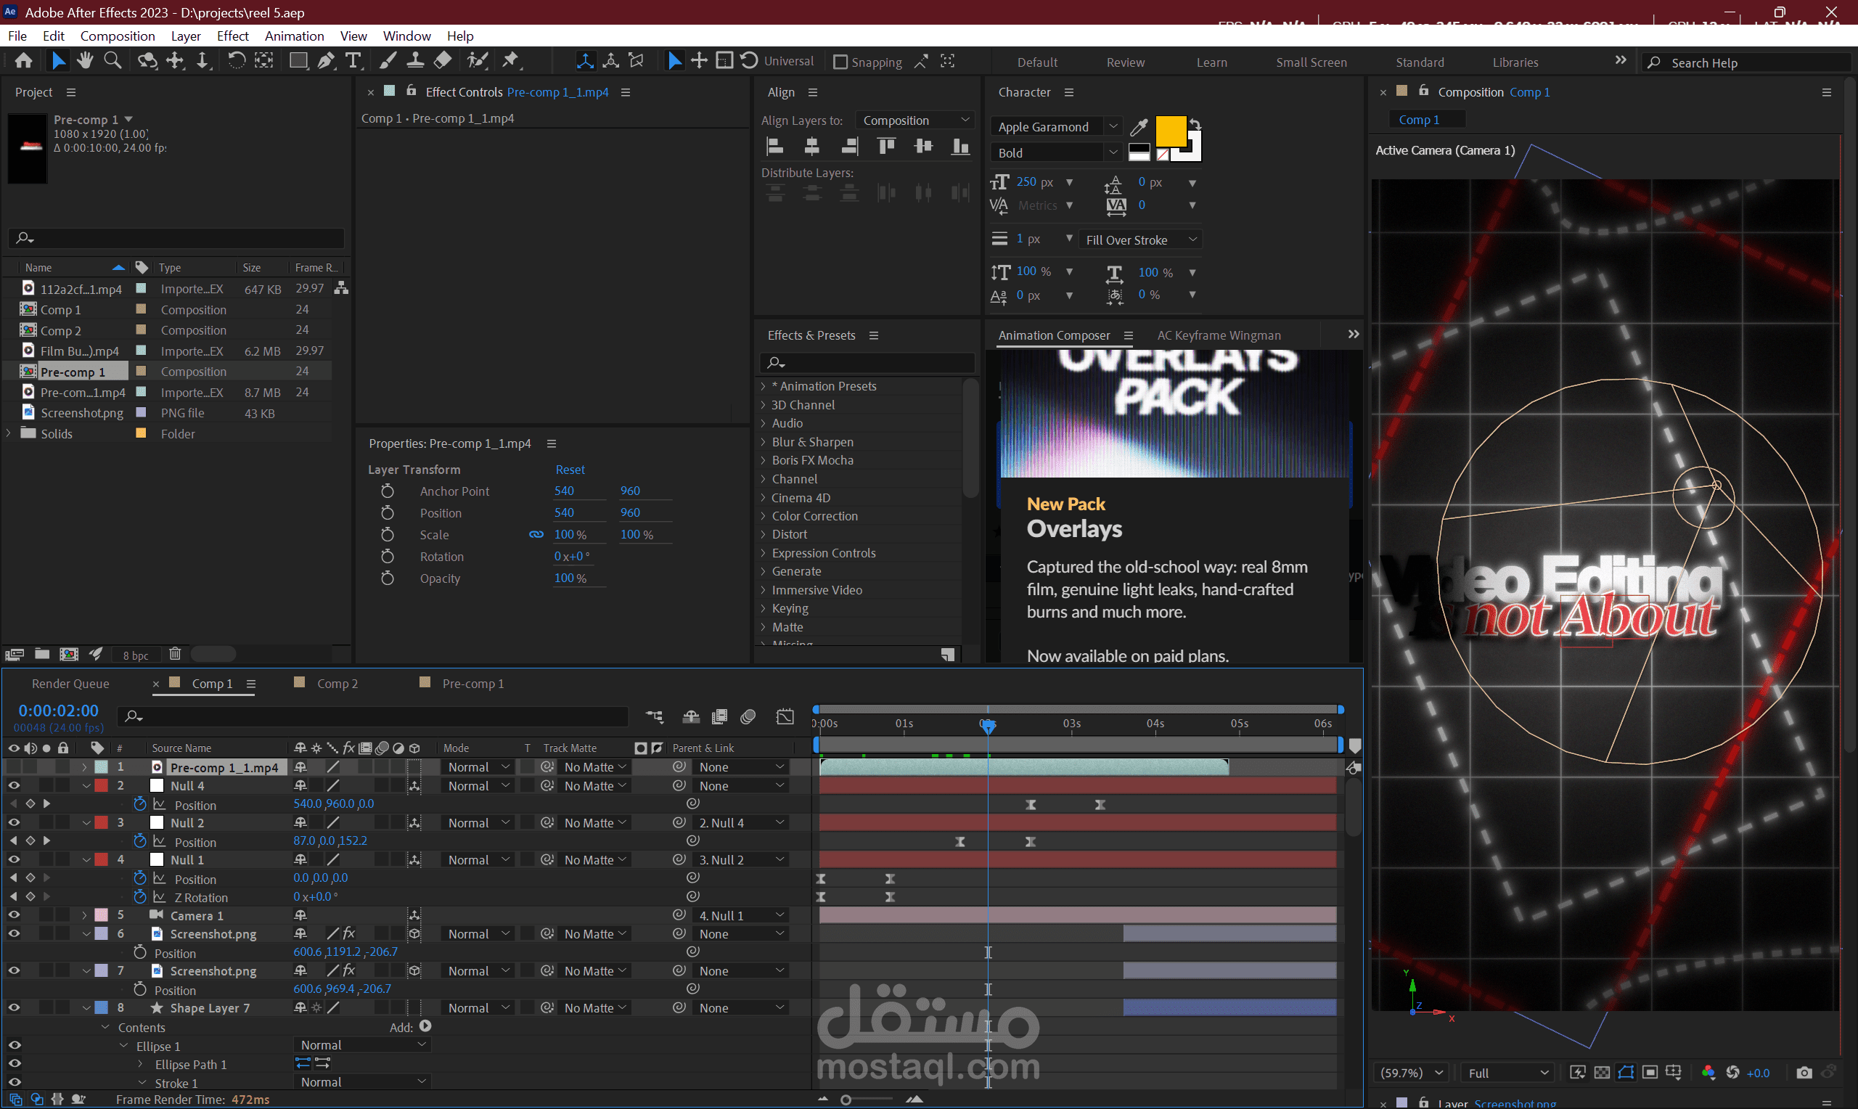Select the Zoom magnifier tool
This screenshot has height=1109, width=1858.
(112, 60)
